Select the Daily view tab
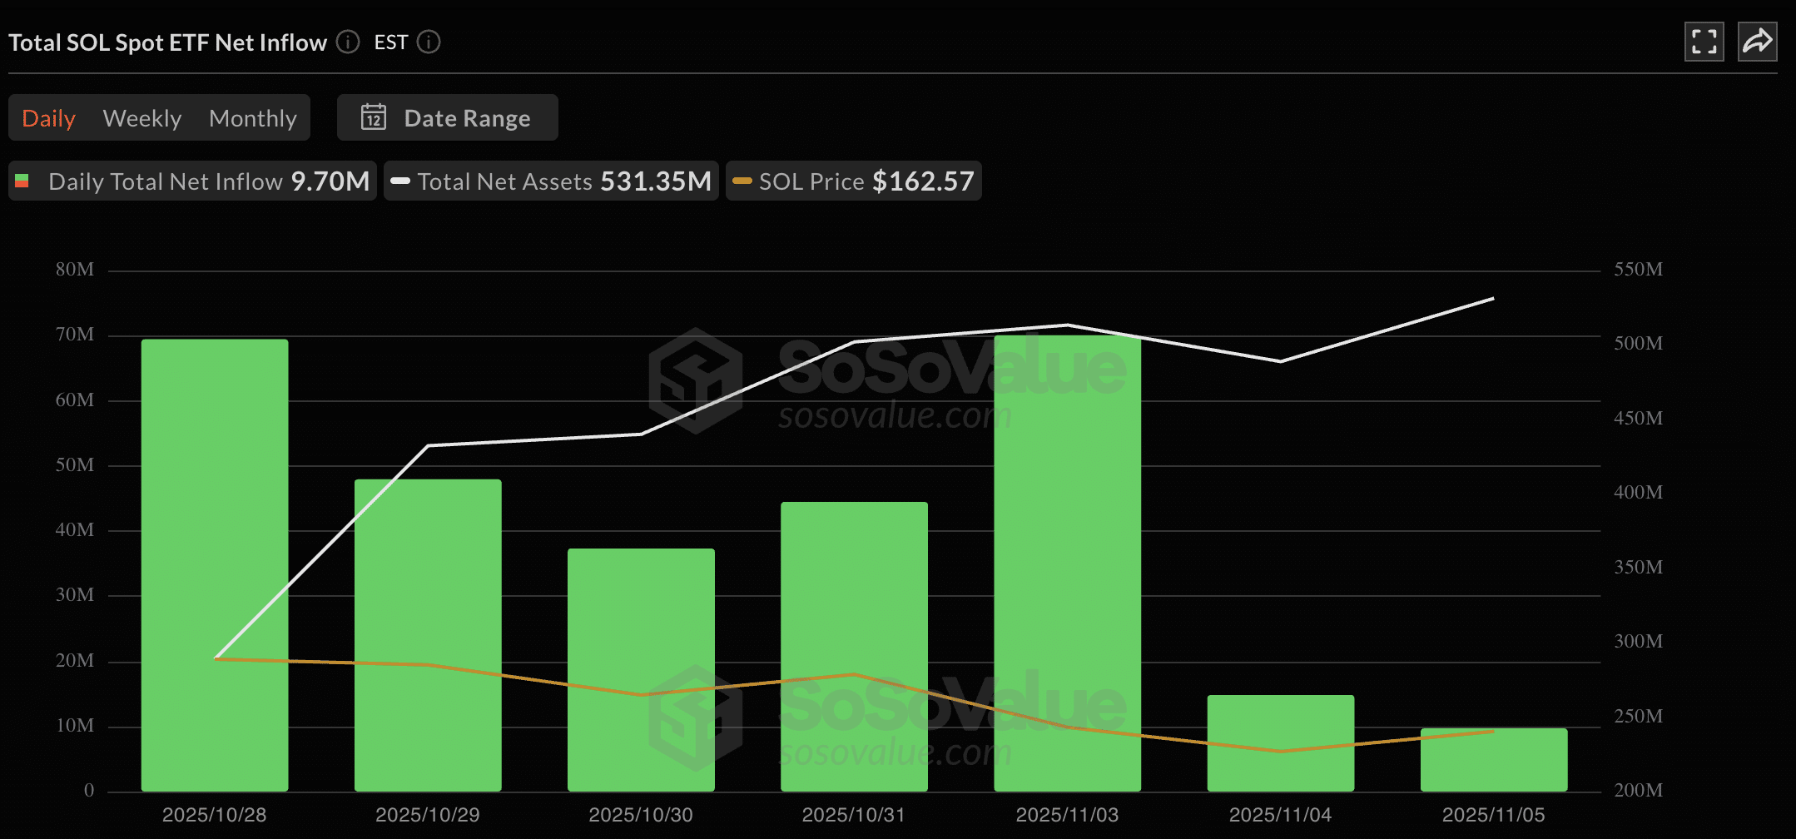 pos(49,118)
